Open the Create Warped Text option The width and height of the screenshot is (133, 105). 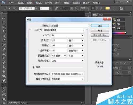[114, 9]
